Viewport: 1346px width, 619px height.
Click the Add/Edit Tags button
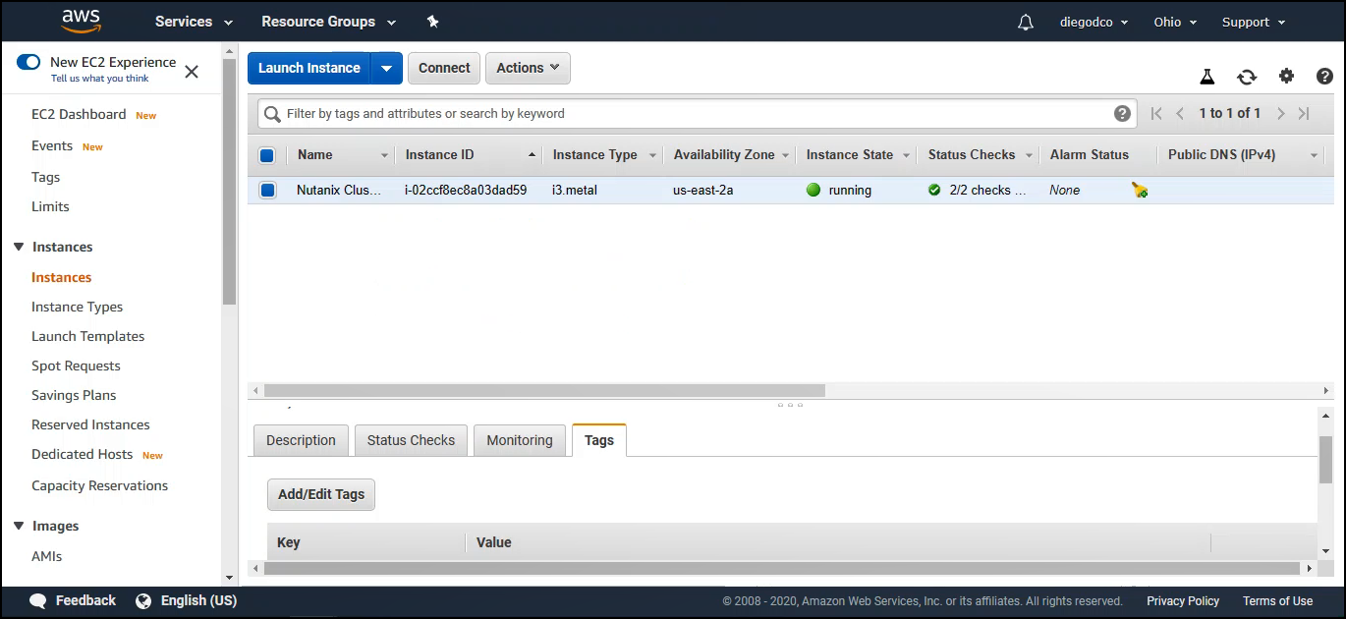(x=321, y=494)
